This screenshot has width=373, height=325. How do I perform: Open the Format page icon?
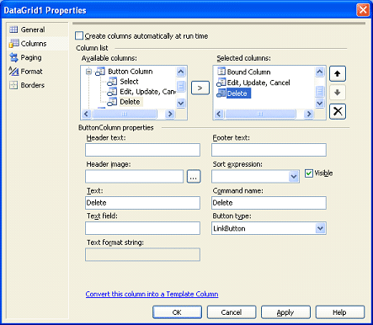pyautogui.click(x=13, y=72)
